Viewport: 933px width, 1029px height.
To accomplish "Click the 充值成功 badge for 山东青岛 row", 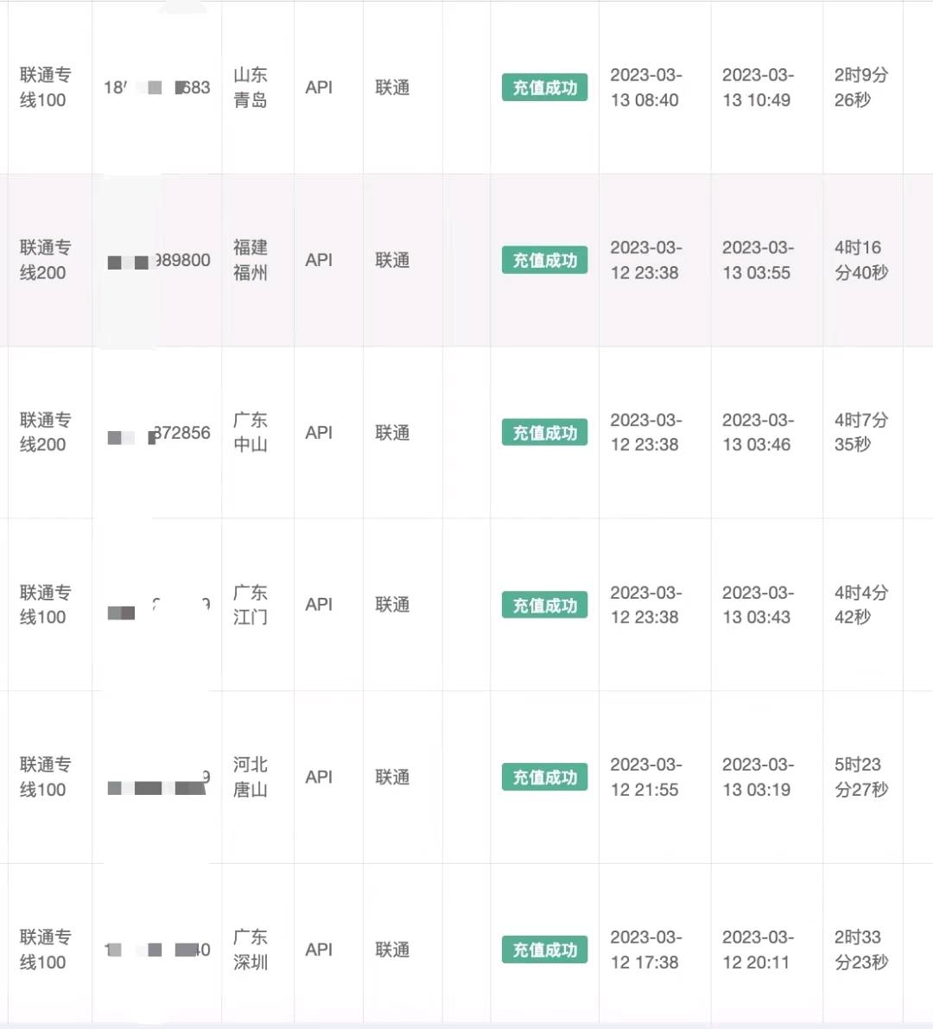I will 544,87.
